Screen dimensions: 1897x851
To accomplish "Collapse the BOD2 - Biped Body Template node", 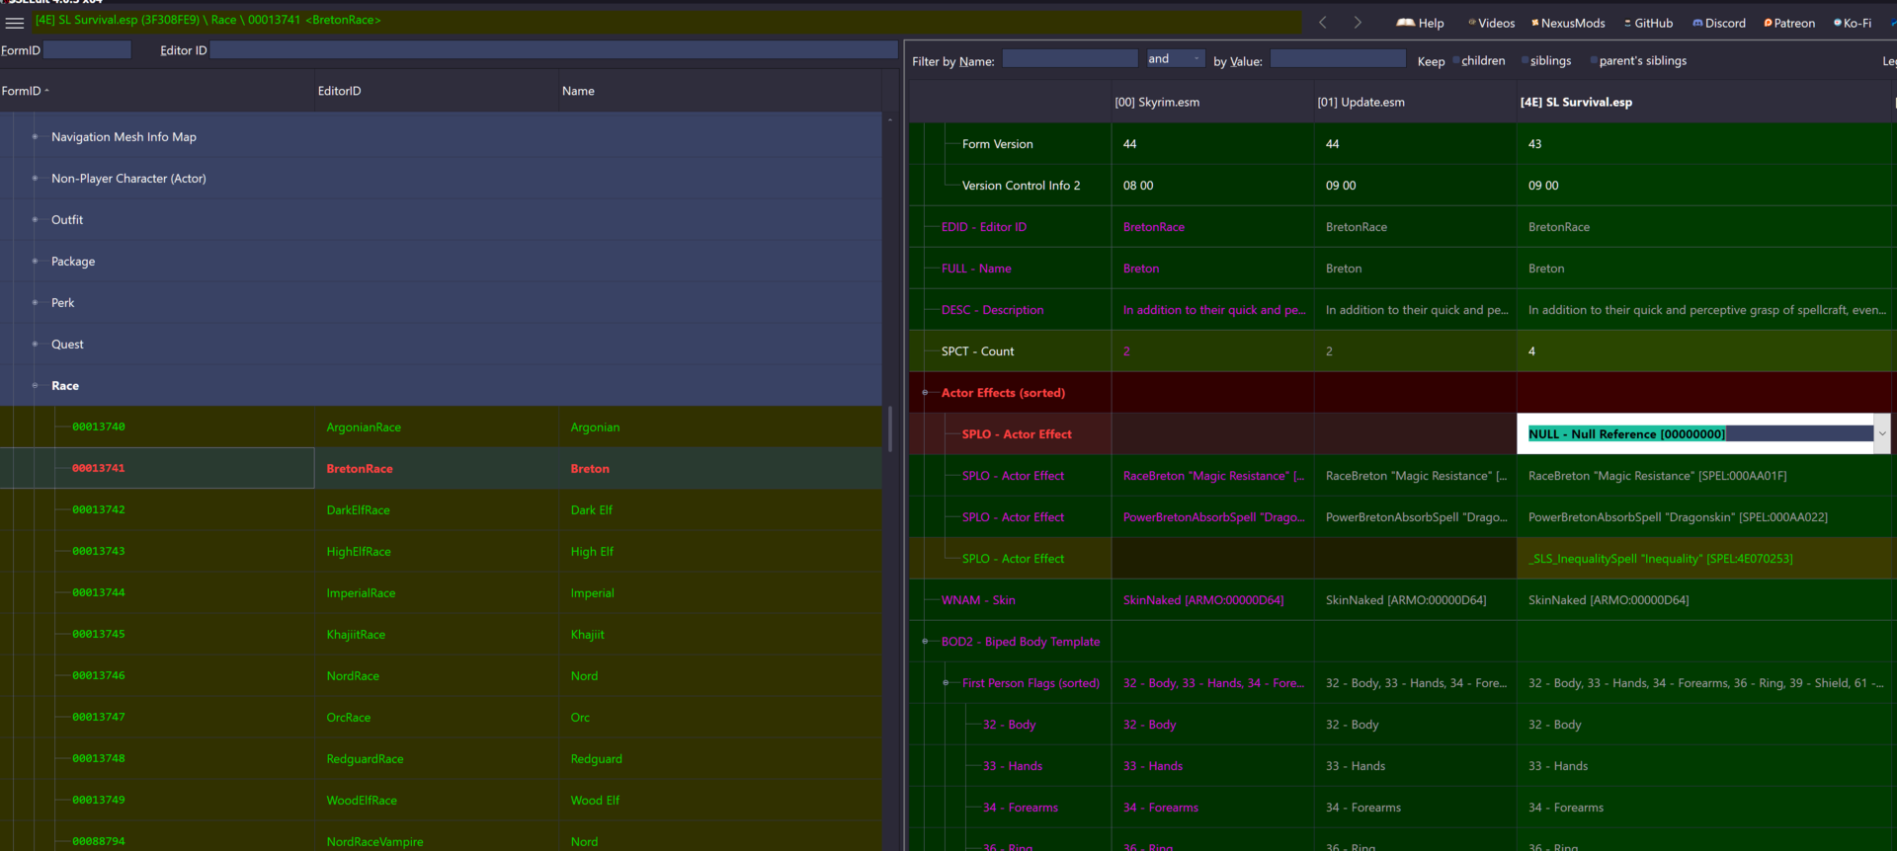I will 926,642.
